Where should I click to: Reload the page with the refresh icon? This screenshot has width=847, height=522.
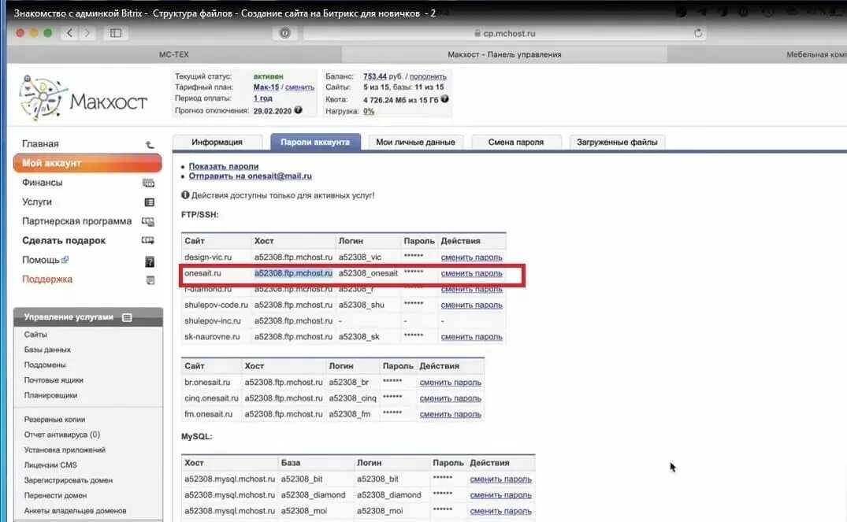pyautogui.click(x=698, y=33)
